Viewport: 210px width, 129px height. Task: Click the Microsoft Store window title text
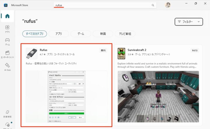[20, 5]
